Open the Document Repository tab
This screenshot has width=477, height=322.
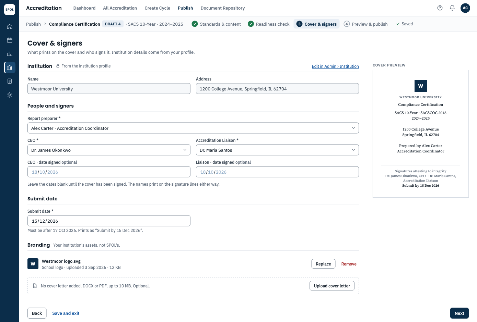(223, 8)
